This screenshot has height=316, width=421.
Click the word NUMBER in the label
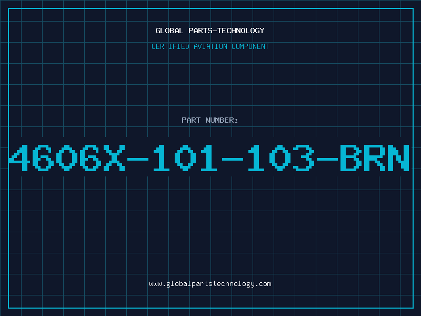click(219, 120)
